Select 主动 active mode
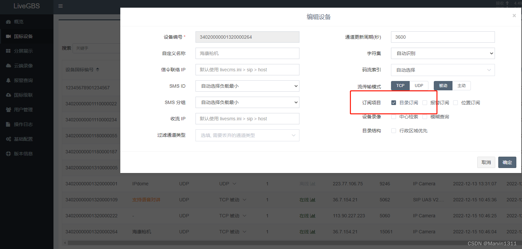The image size is (522, 249). point(462,86)
